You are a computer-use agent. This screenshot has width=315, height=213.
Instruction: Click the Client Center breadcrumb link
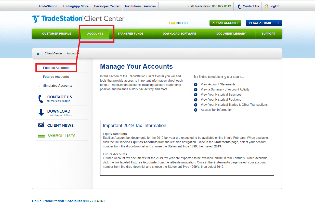[x=54, y=54]
